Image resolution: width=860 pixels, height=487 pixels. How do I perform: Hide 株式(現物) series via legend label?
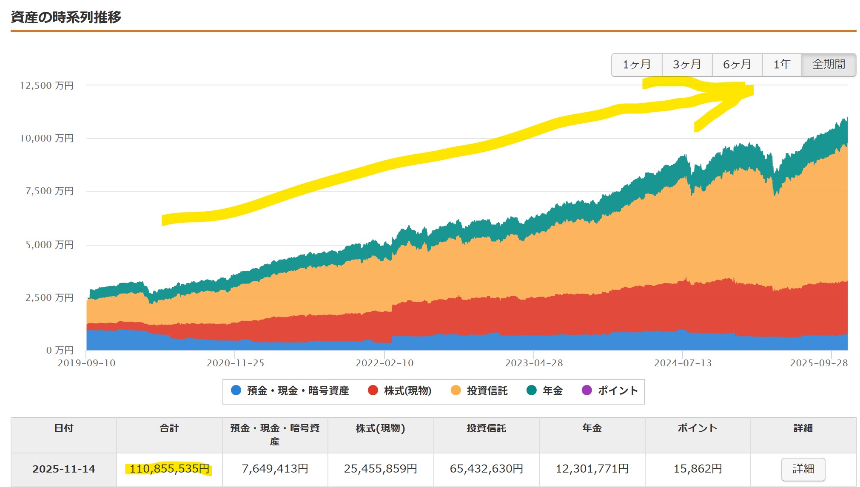click(407, 391)
